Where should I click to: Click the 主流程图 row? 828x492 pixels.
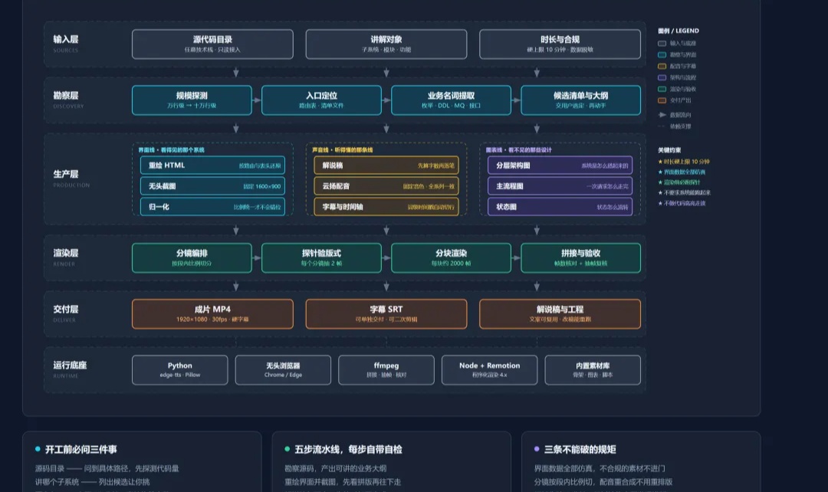coord(560,185)
